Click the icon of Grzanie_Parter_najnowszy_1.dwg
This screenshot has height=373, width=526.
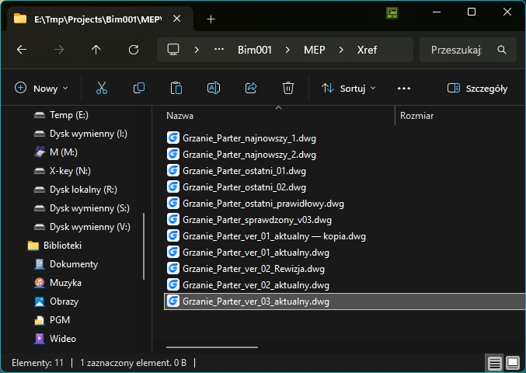point(173,138)
